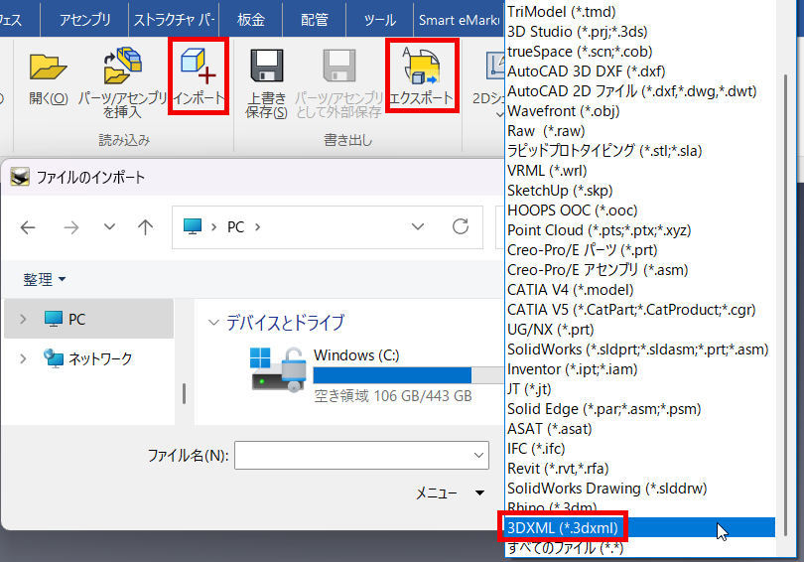Click the Up arrow in file dialog

tap(145, 227)
